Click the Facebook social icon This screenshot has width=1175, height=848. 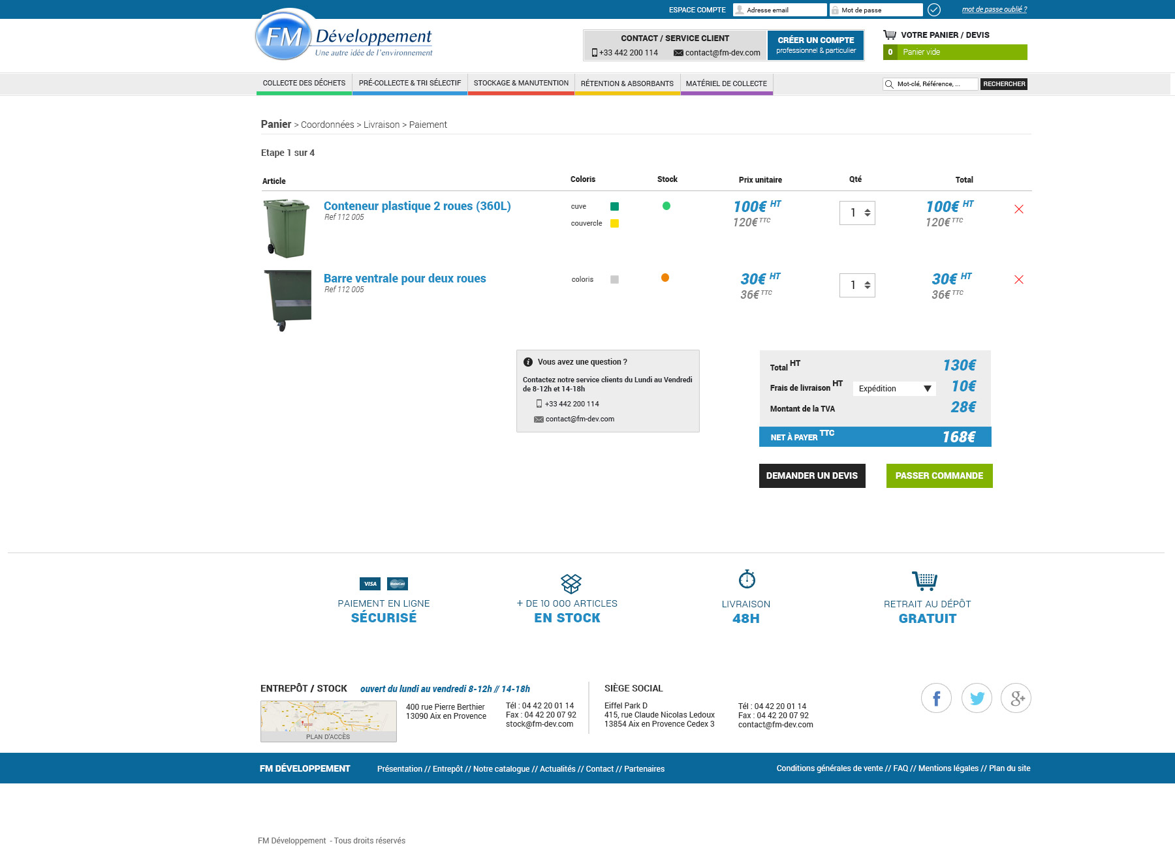(x=936, y=699)
